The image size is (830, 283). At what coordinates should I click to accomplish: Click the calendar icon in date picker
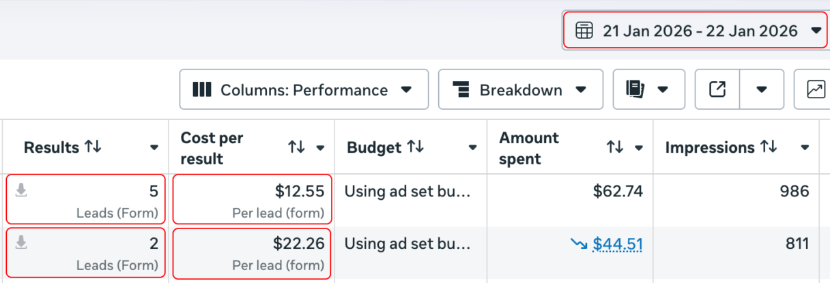584,31
